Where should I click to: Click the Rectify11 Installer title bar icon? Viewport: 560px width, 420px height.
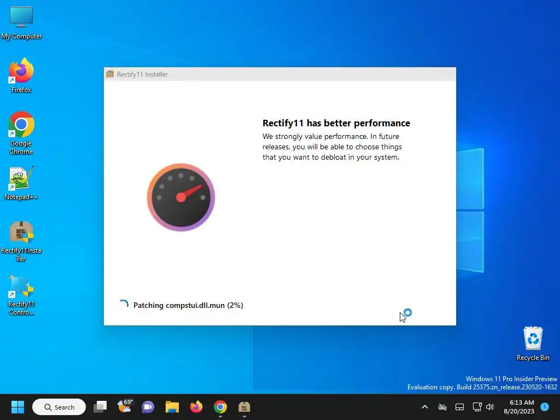click(110, 74)
